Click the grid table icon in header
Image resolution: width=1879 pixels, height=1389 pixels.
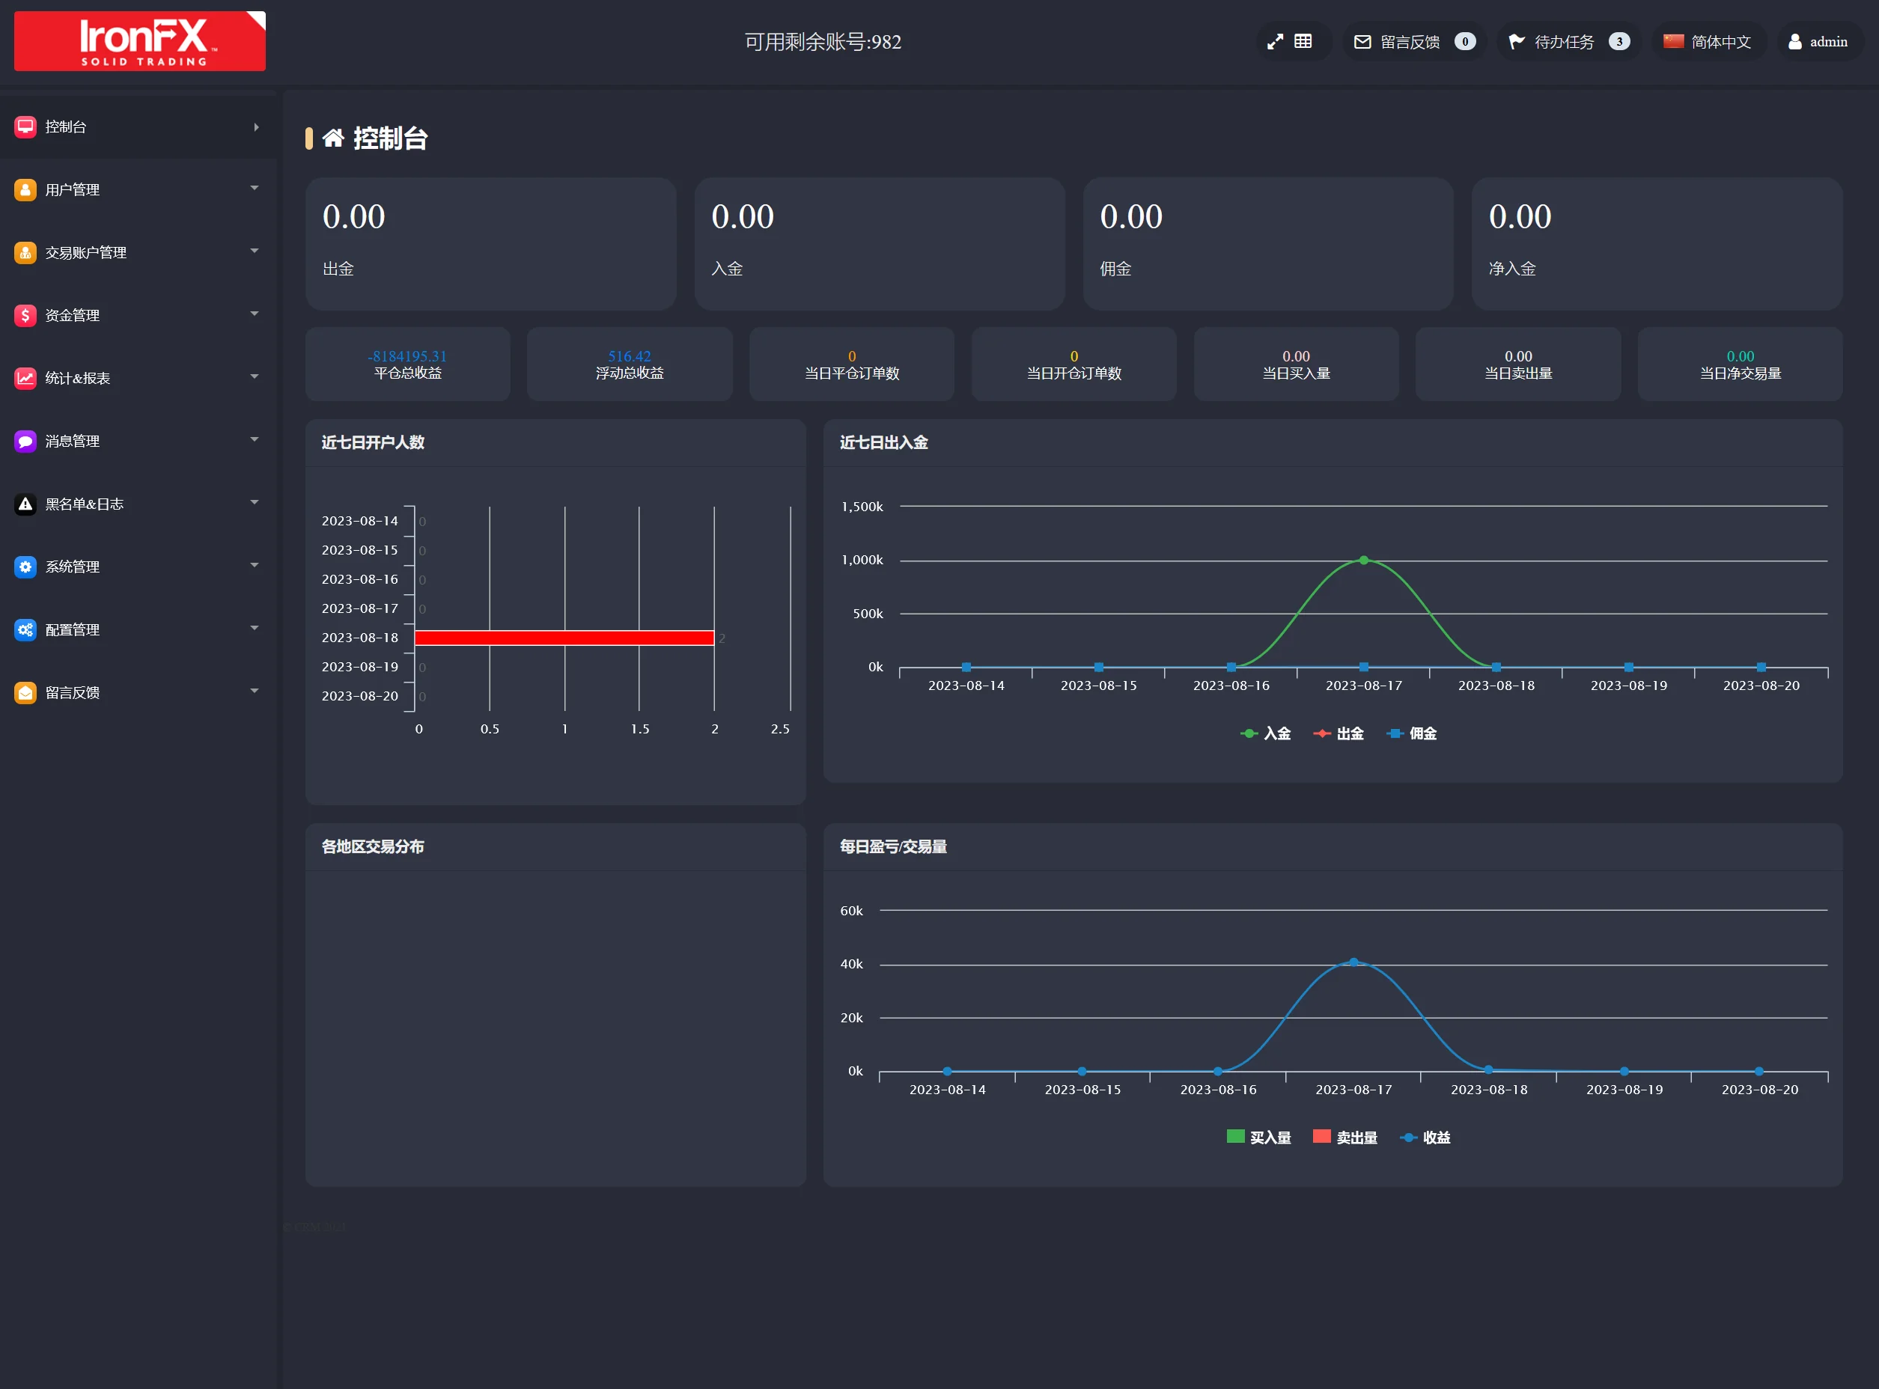[x=1303, y=41]
